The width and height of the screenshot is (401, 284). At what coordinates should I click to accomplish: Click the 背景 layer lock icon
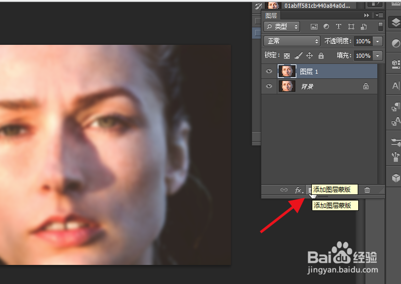tap(366, 86)
